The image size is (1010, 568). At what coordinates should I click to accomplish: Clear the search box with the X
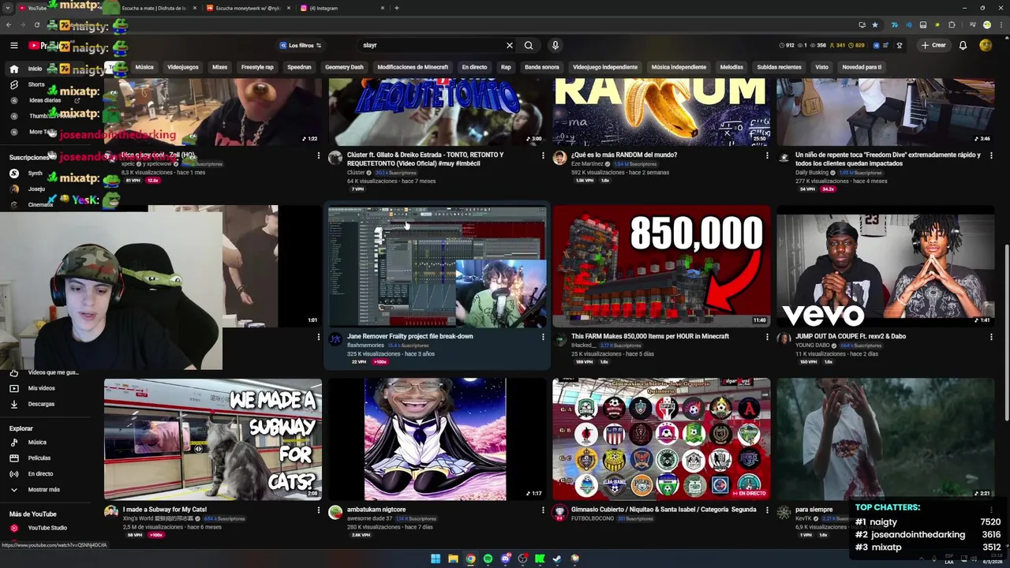pyautogui.click(x=510, y=46)
